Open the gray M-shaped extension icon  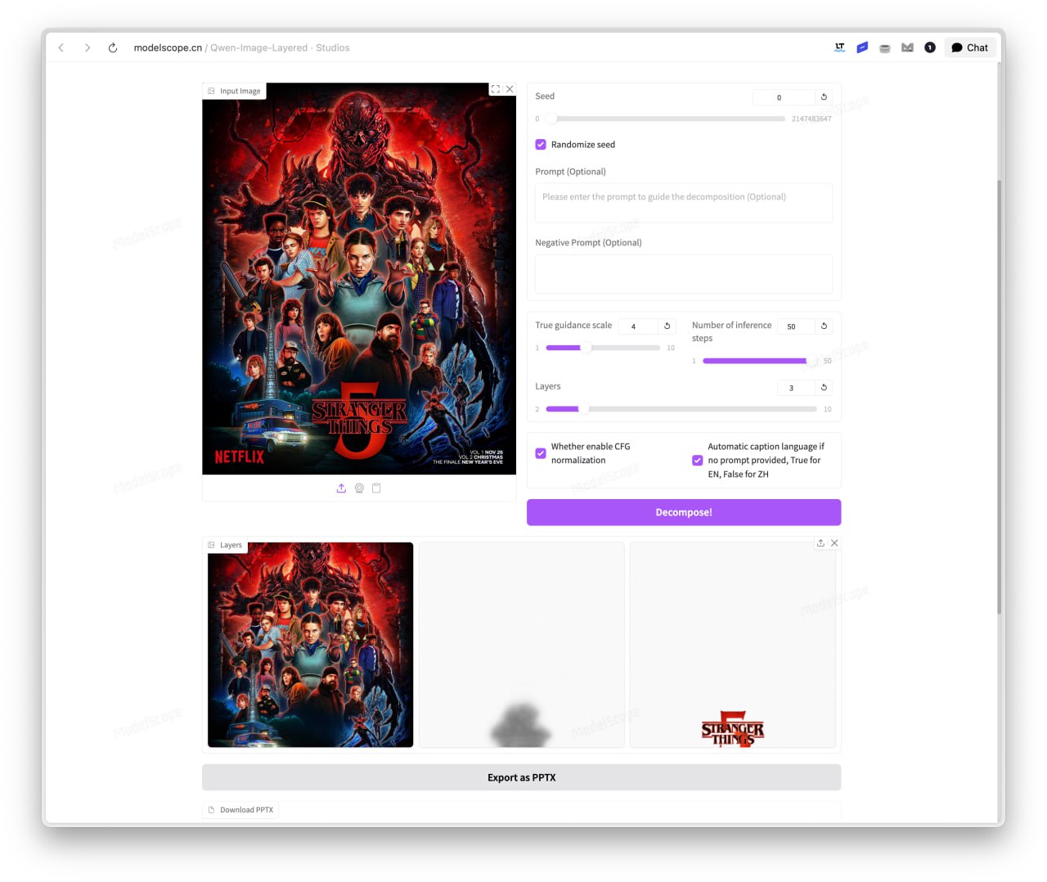click(907, 47)
